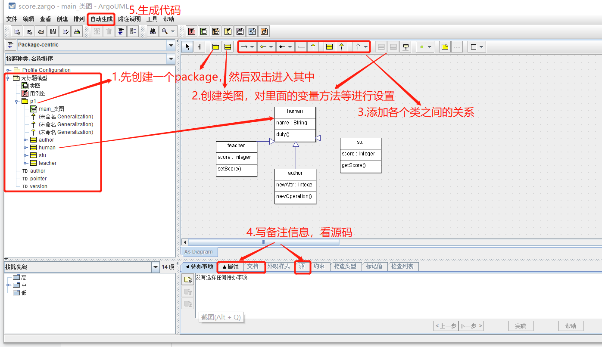Image resolution: width=602 pixels, height=347 pixels.
Task: Open the association tool dropdown arrow
Action: [x=252, y=46]
